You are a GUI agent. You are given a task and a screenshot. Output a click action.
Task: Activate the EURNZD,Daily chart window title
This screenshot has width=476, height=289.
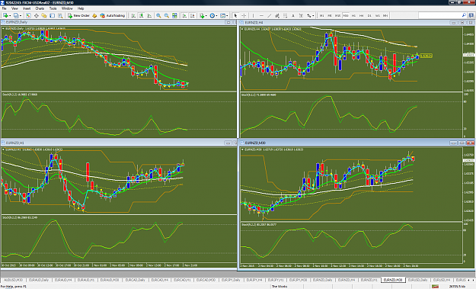17,22
